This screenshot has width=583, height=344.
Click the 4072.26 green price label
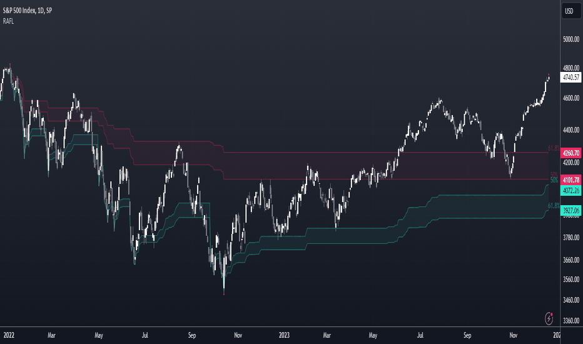[570, 191]
